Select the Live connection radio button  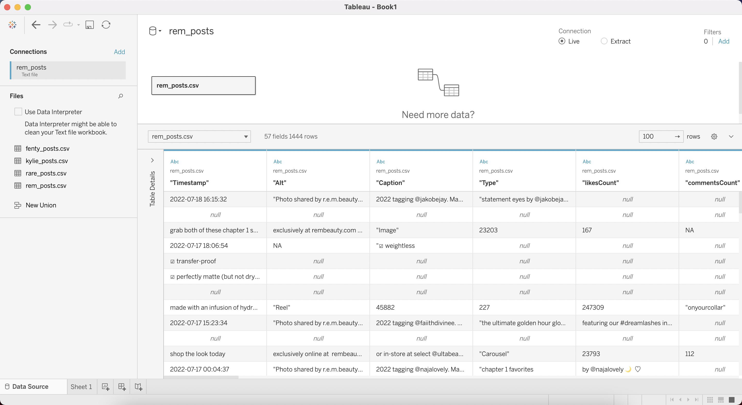point(562,41)
